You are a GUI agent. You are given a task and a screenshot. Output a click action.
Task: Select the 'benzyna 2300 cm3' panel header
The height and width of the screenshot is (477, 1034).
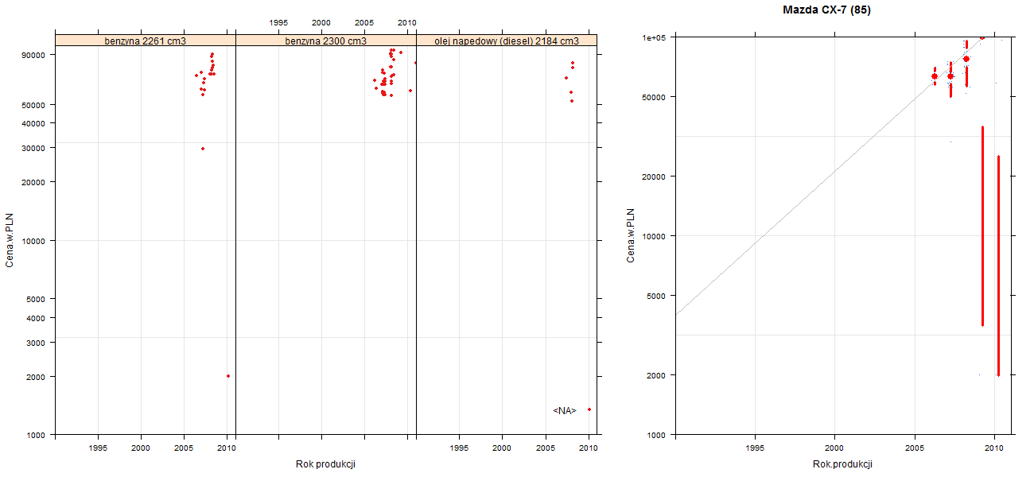[x=326, y=41]
